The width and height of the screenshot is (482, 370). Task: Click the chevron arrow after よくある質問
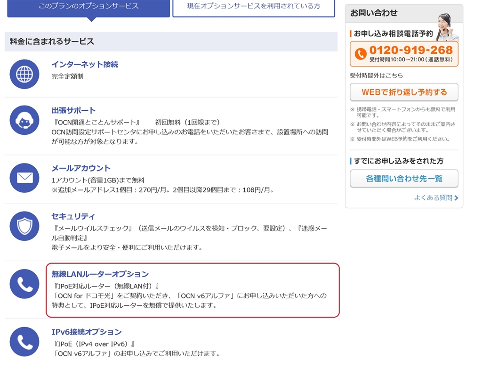(457, 198)
